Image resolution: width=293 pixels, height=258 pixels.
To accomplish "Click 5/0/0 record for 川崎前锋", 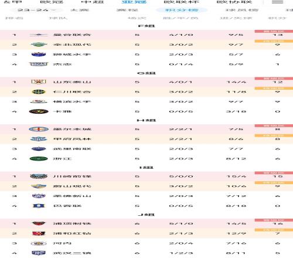I will tap(181, 176).
